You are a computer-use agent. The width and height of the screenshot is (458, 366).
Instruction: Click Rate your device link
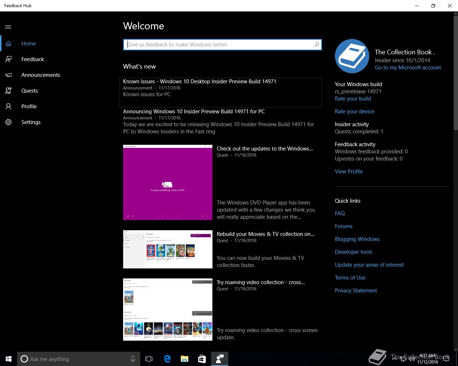click(355, 112)
